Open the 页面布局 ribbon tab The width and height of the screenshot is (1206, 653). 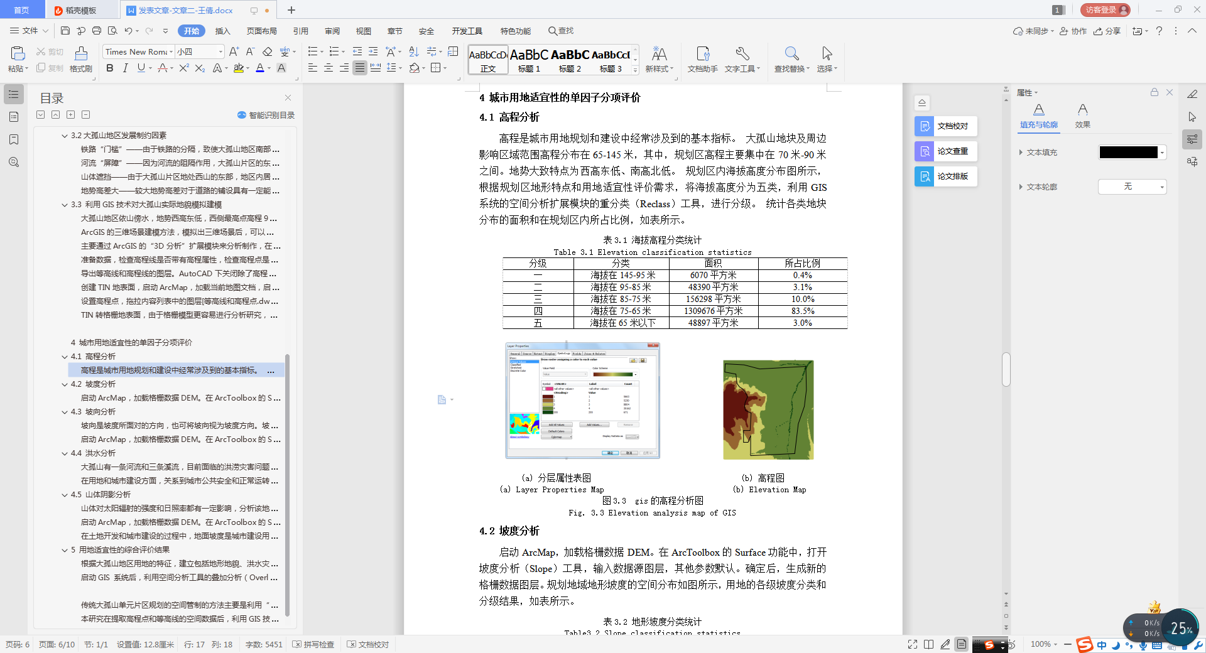(x=261, y=31)
